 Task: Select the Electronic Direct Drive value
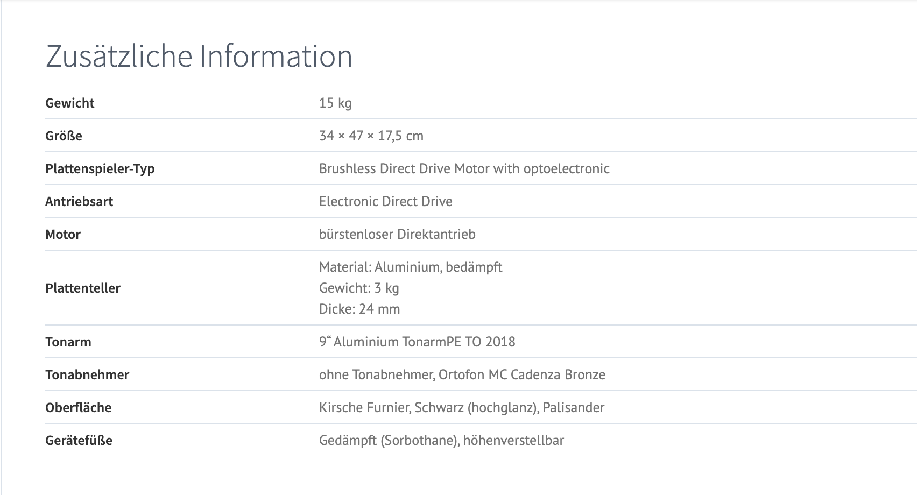(x=385, y=202)
